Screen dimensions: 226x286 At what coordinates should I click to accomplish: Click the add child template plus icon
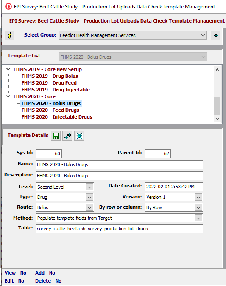click(x=67, y=136)
